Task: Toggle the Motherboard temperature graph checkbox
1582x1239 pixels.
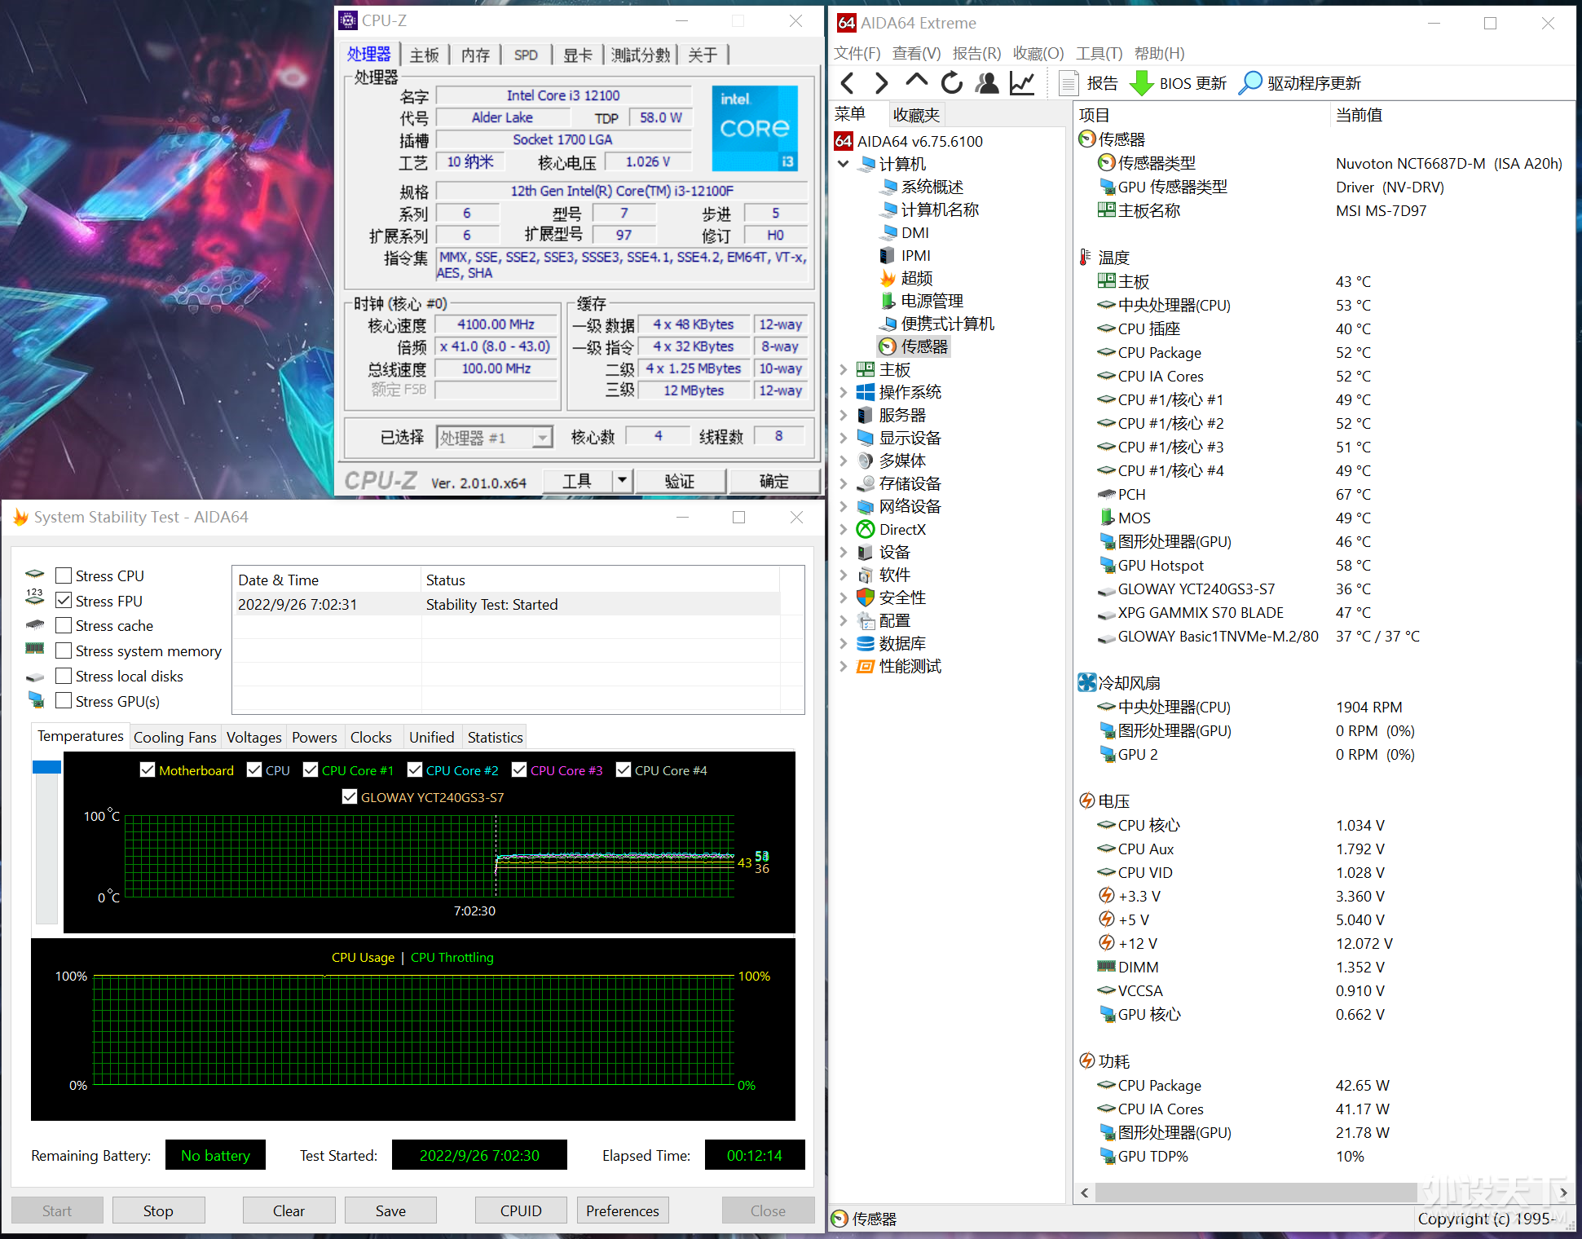Action: (148, 769)
